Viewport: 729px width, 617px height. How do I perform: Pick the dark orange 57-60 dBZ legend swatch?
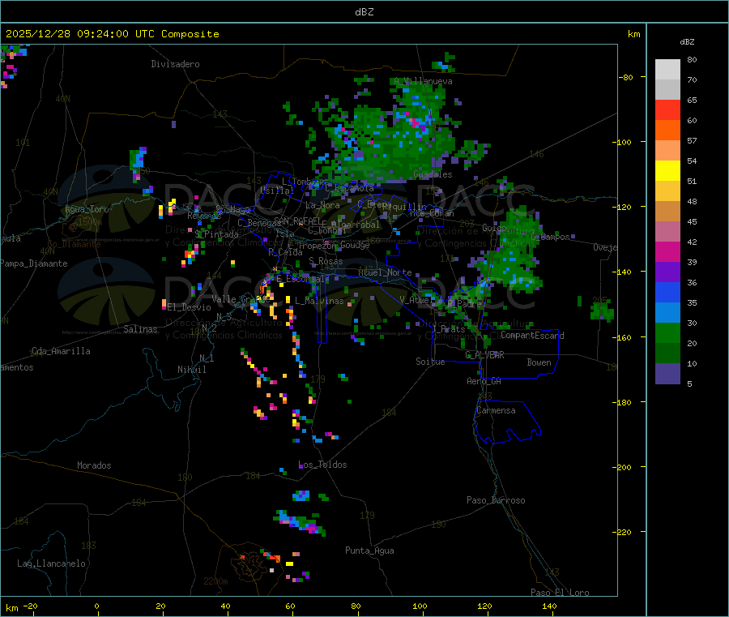(667, 131)
